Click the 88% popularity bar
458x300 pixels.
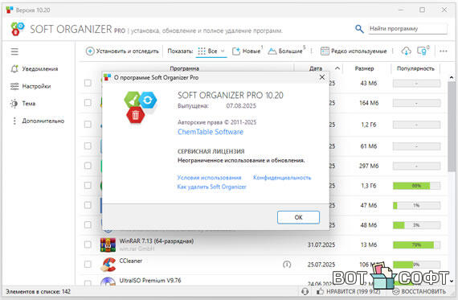click(416, 185)
